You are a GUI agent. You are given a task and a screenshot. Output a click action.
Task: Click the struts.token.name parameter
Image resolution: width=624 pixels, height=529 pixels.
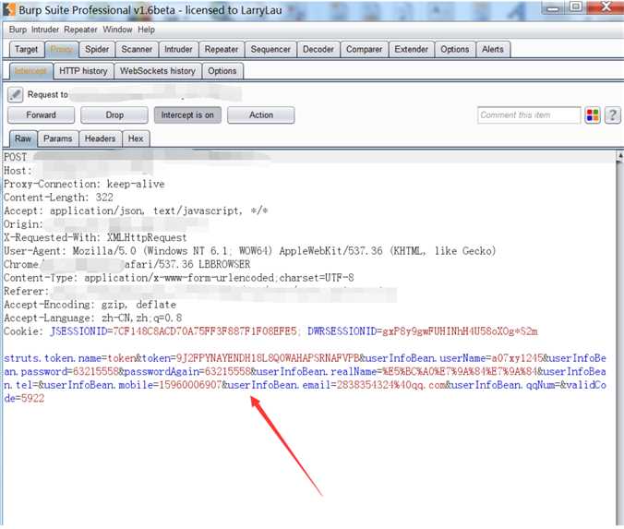pyautogui.click(x=70, y=358)
